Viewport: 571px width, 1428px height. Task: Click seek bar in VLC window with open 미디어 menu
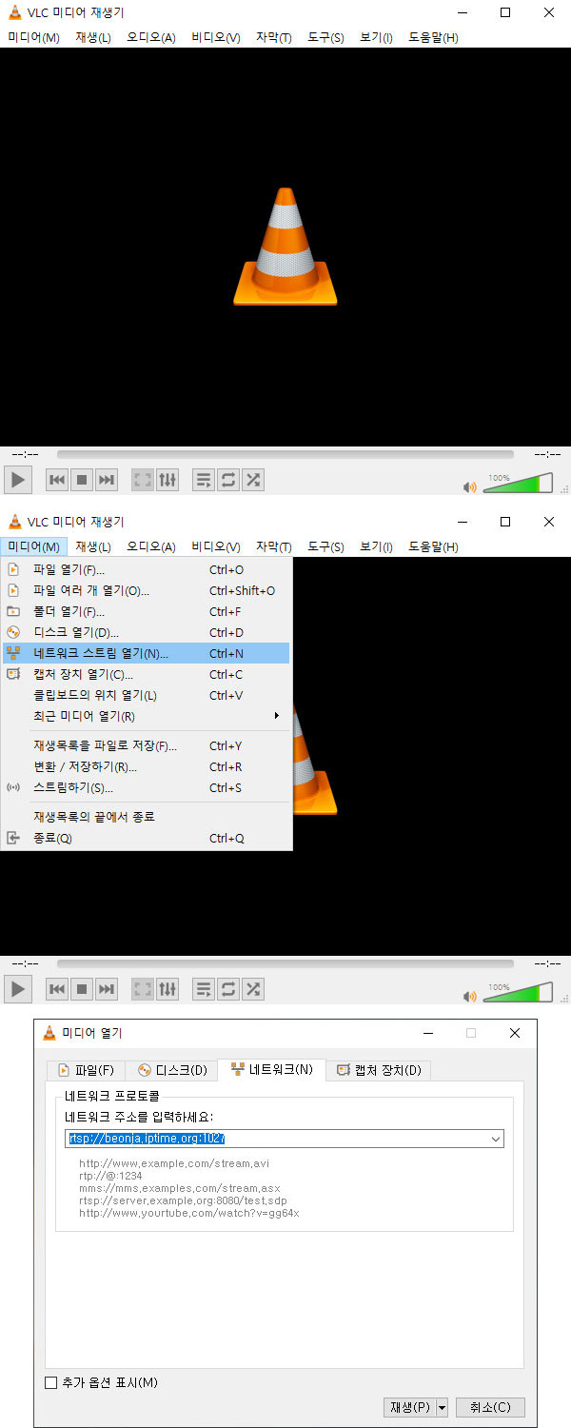tap(285, 964)
